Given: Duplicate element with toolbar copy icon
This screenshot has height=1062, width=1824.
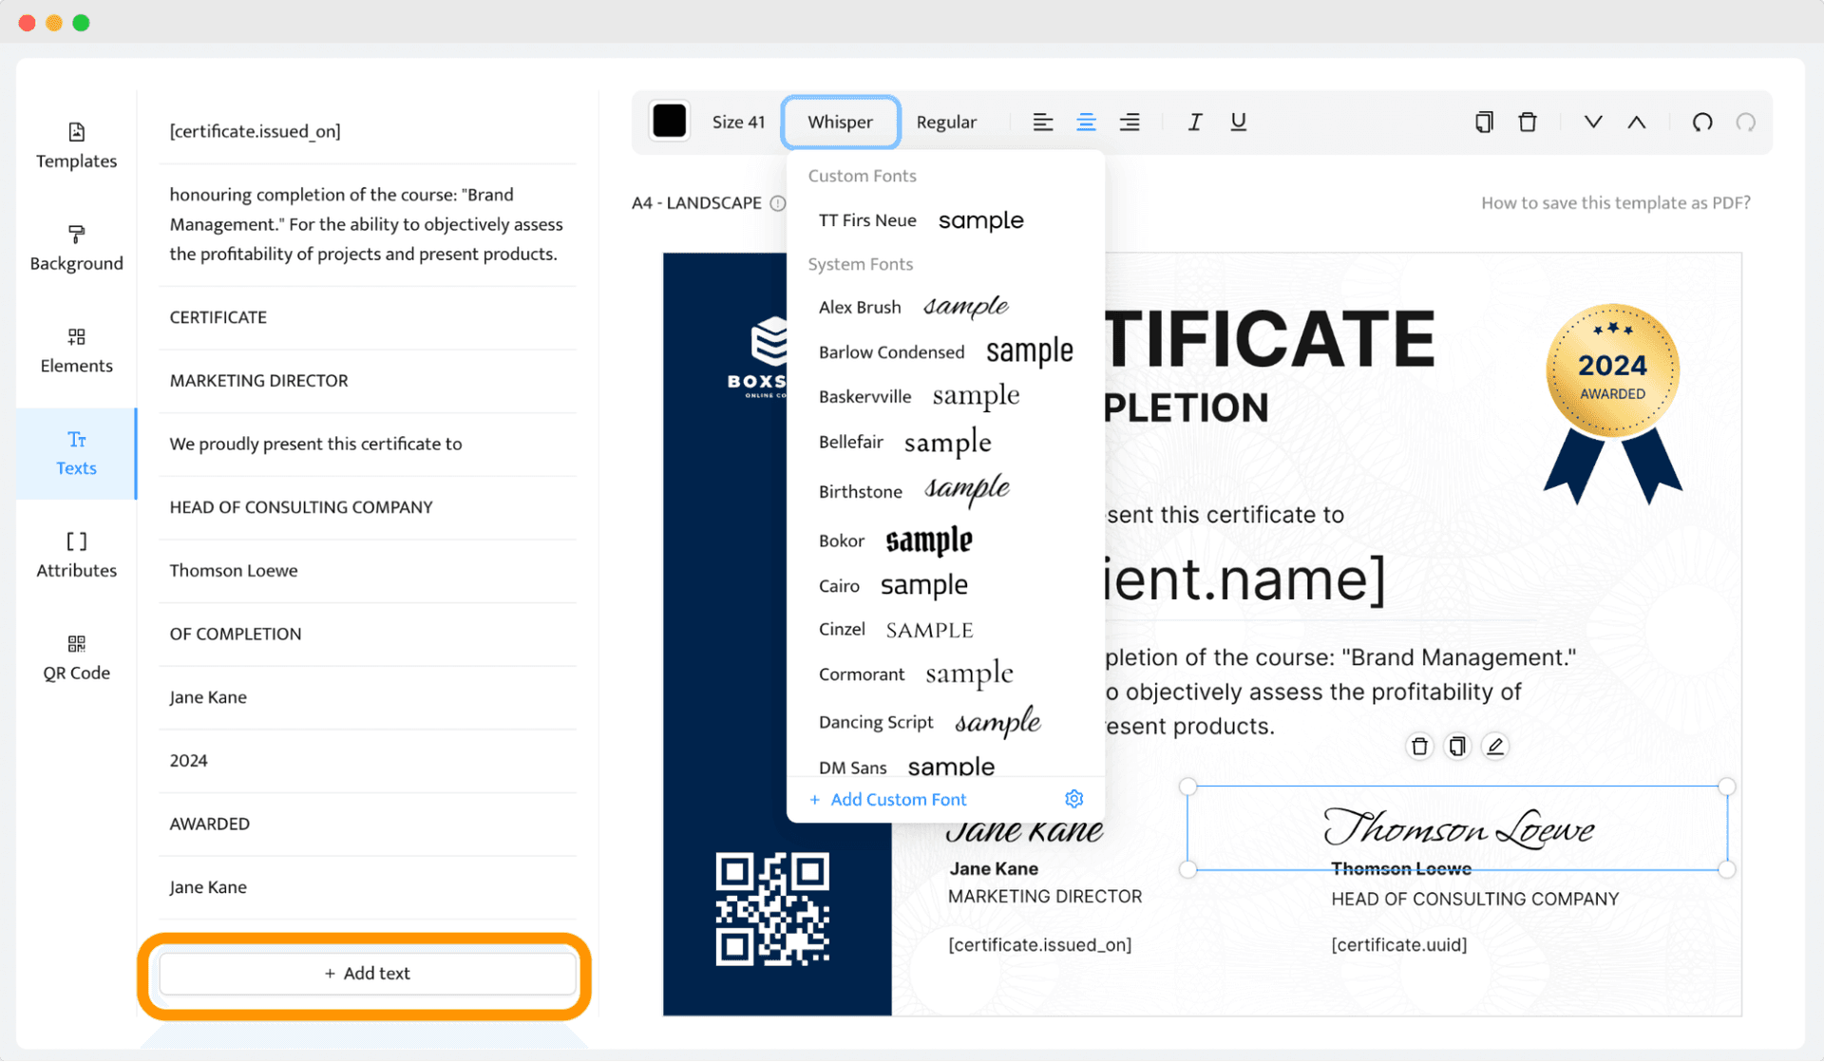Looking at the screenshot, I should [1484, 122].
